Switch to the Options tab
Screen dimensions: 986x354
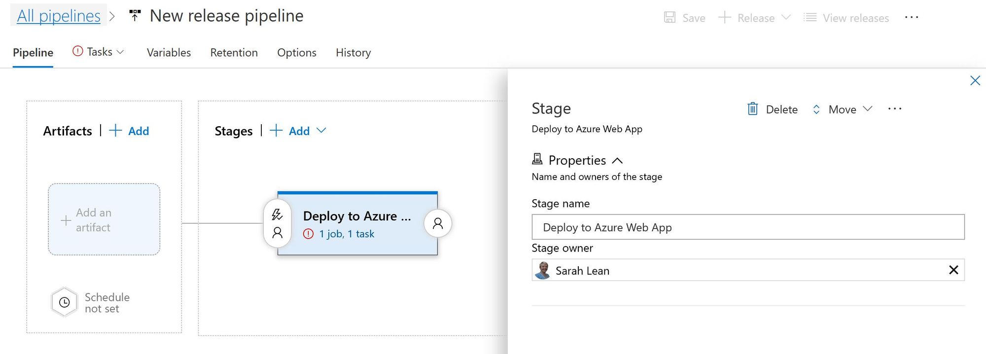click(297, 52)
